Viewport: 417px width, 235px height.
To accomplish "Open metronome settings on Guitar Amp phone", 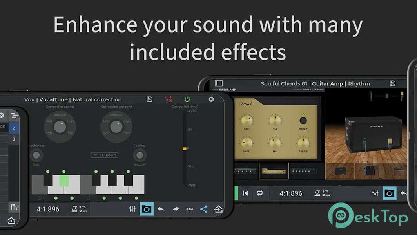I will click(x=322, y=193).
